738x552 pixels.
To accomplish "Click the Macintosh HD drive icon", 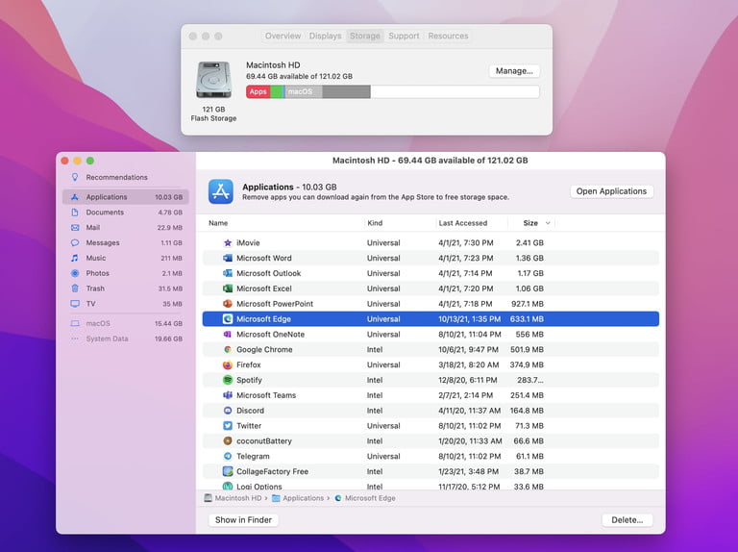I will (212, 80).
